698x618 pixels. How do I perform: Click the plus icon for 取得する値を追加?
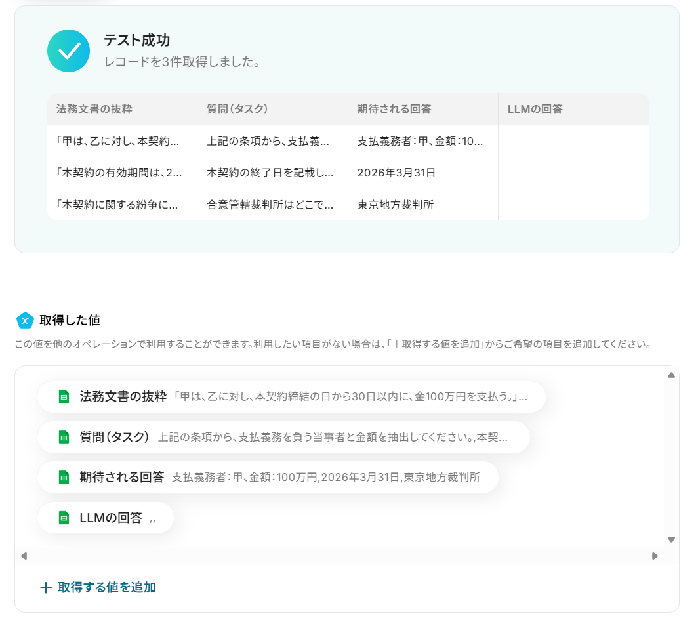46,588
